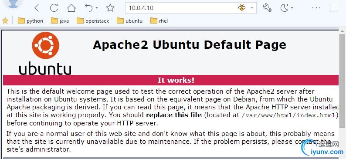Go to the home page icon
Viewport: 346px width, 159px height.
pos(71,8)
